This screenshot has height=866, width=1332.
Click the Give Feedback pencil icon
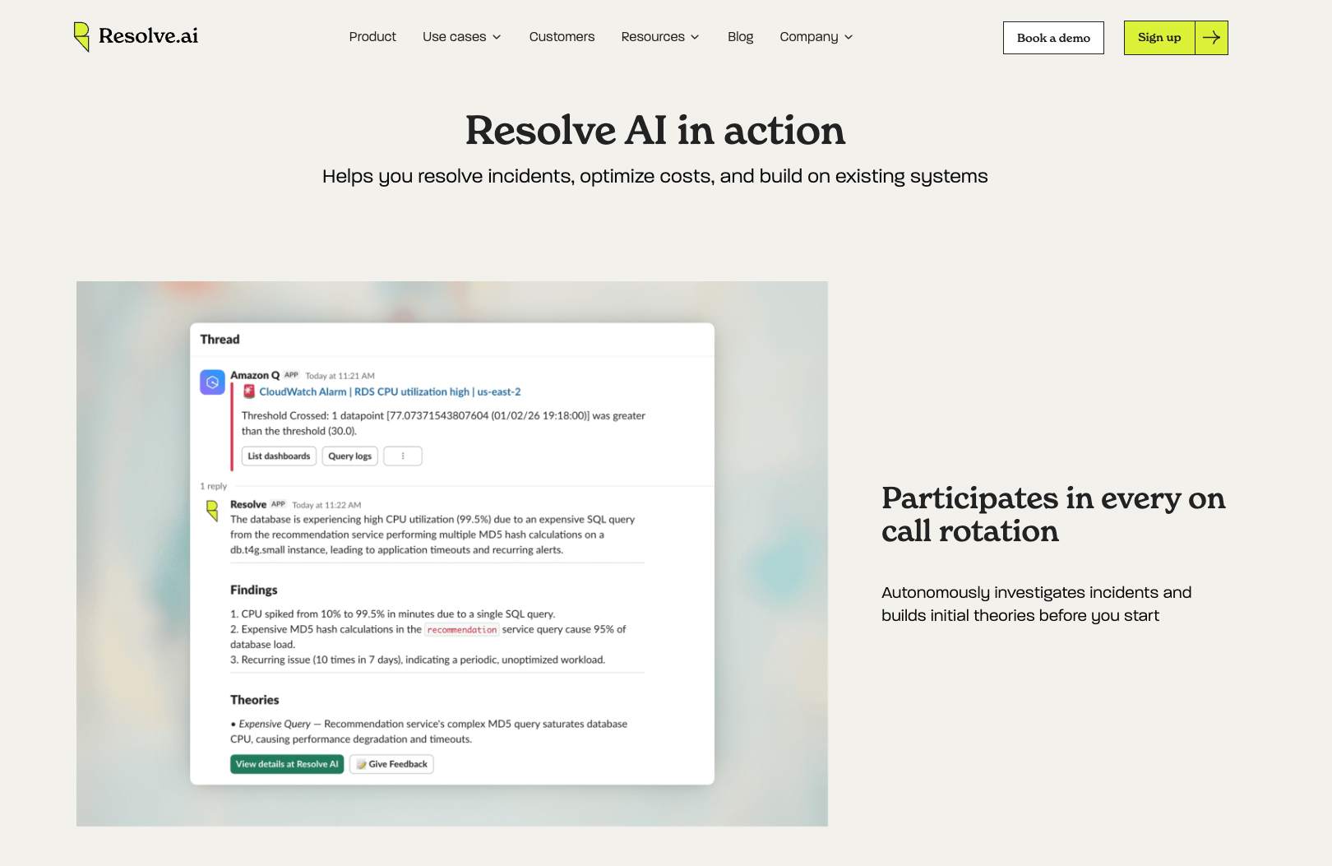[361, 765]
